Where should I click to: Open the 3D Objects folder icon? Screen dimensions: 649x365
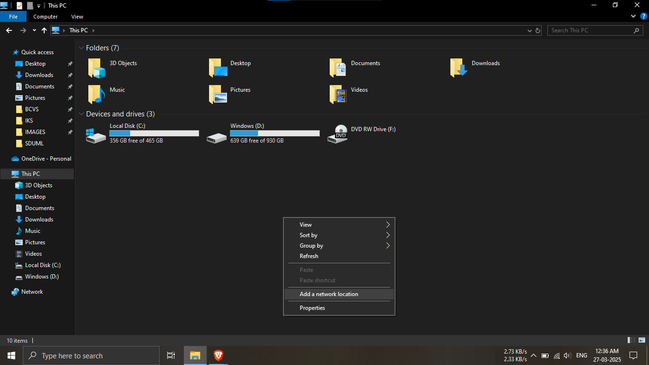coord(96,68)
